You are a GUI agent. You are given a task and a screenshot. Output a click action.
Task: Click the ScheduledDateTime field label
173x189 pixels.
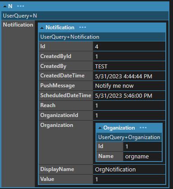coord(66,95)
